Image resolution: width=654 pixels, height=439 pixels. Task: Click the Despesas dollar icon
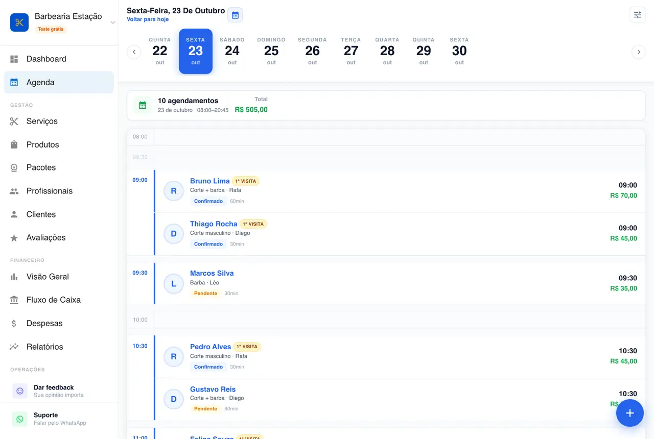pyautogui.click(x=14, y=324)
